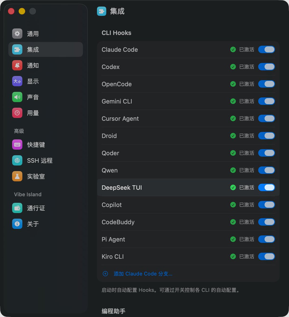Select the 集成 sidebar item
This screenshot has width=289, height=317.
(x=46, y=49)
